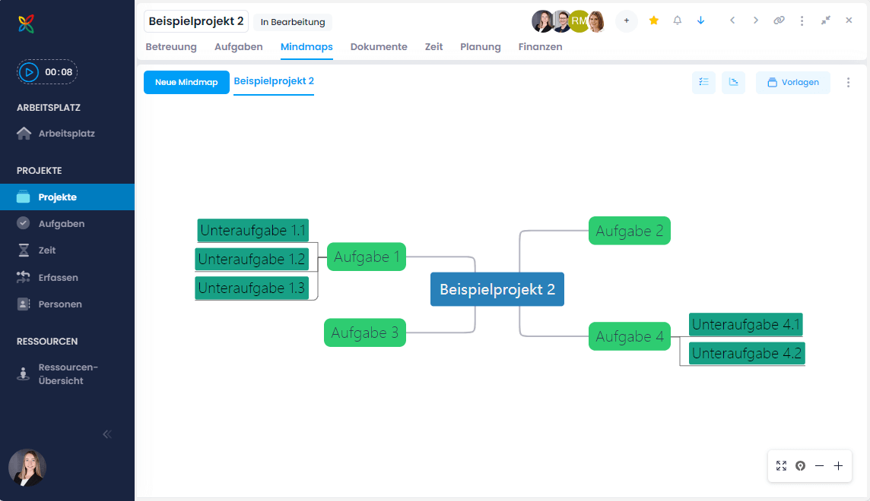Collapse the sidebar with the double-chevron arrows
This screenshot has width=870, height=501.
point(106,433)
